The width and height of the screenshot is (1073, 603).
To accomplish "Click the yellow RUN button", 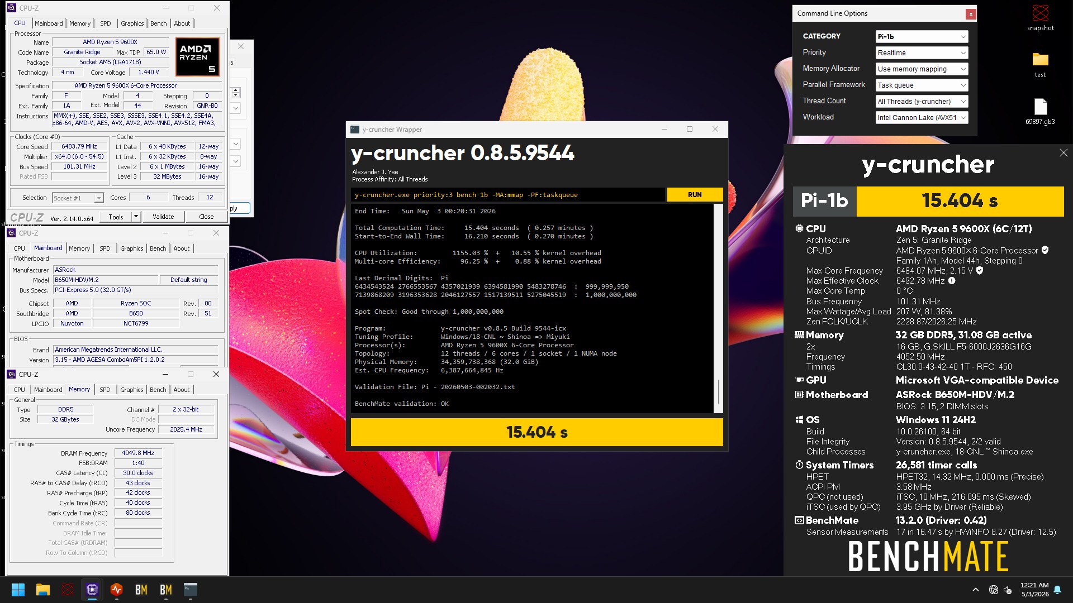I will point(695,195).
